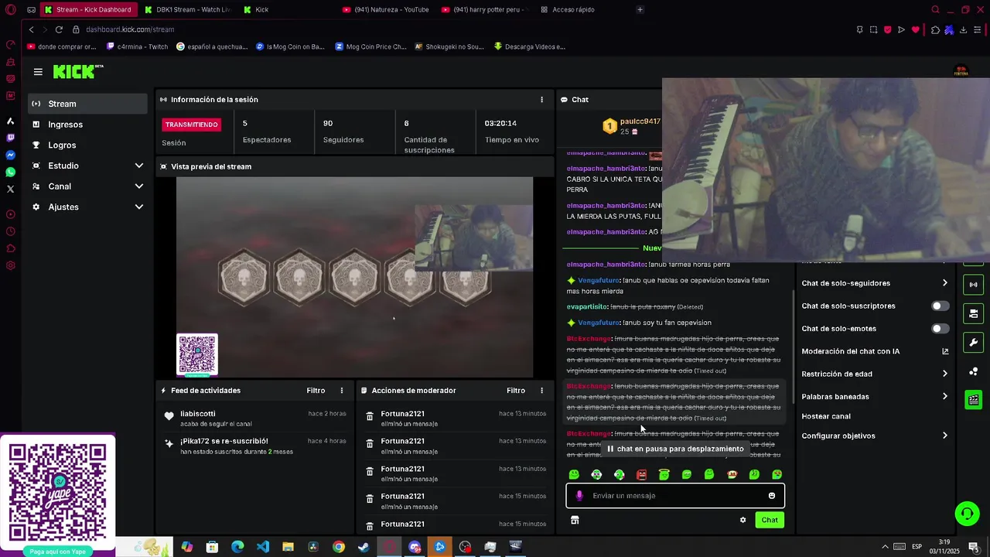The width and height of the screenshot is (990, 557).
Task: Select Ingresos in the sidebar
Action: pyautogui.click(x=88, y=125)
